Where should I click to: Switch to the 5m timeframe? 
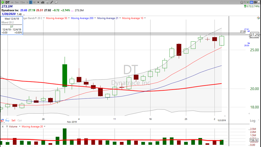[17, 2]
